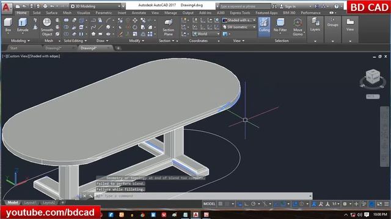Viewport: 391px width, 219px height.
Task: Open the 3D Modeling workspace dropdown
Action: [x=96, y=6]
